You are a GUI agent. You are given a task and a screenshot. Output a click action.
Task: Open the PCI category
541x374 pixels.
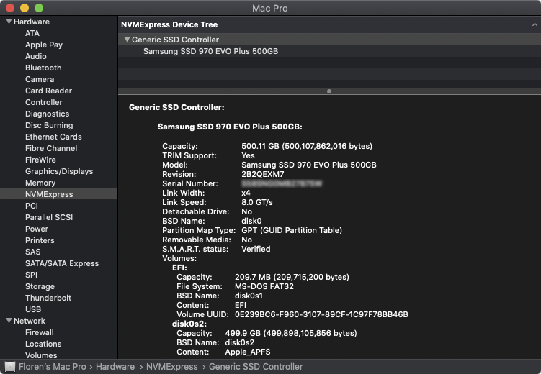tap(32, 206)
